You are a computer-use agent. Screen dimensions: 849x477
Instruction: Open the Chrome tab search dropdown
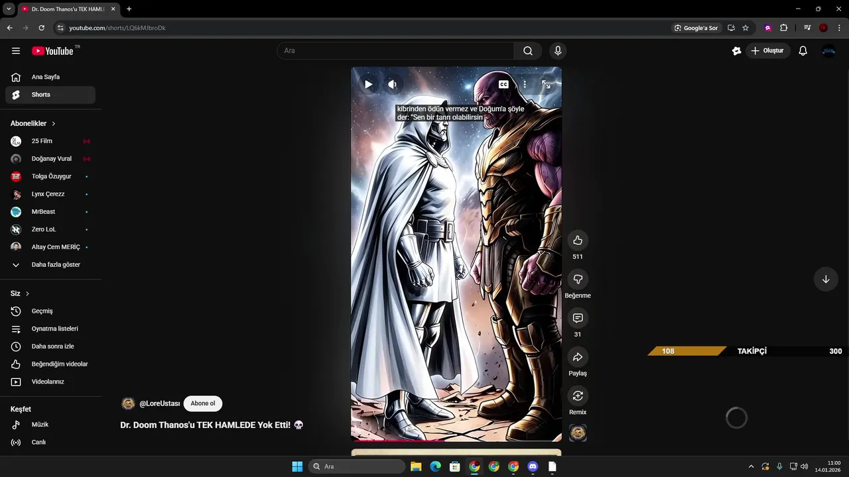[9, 9]
